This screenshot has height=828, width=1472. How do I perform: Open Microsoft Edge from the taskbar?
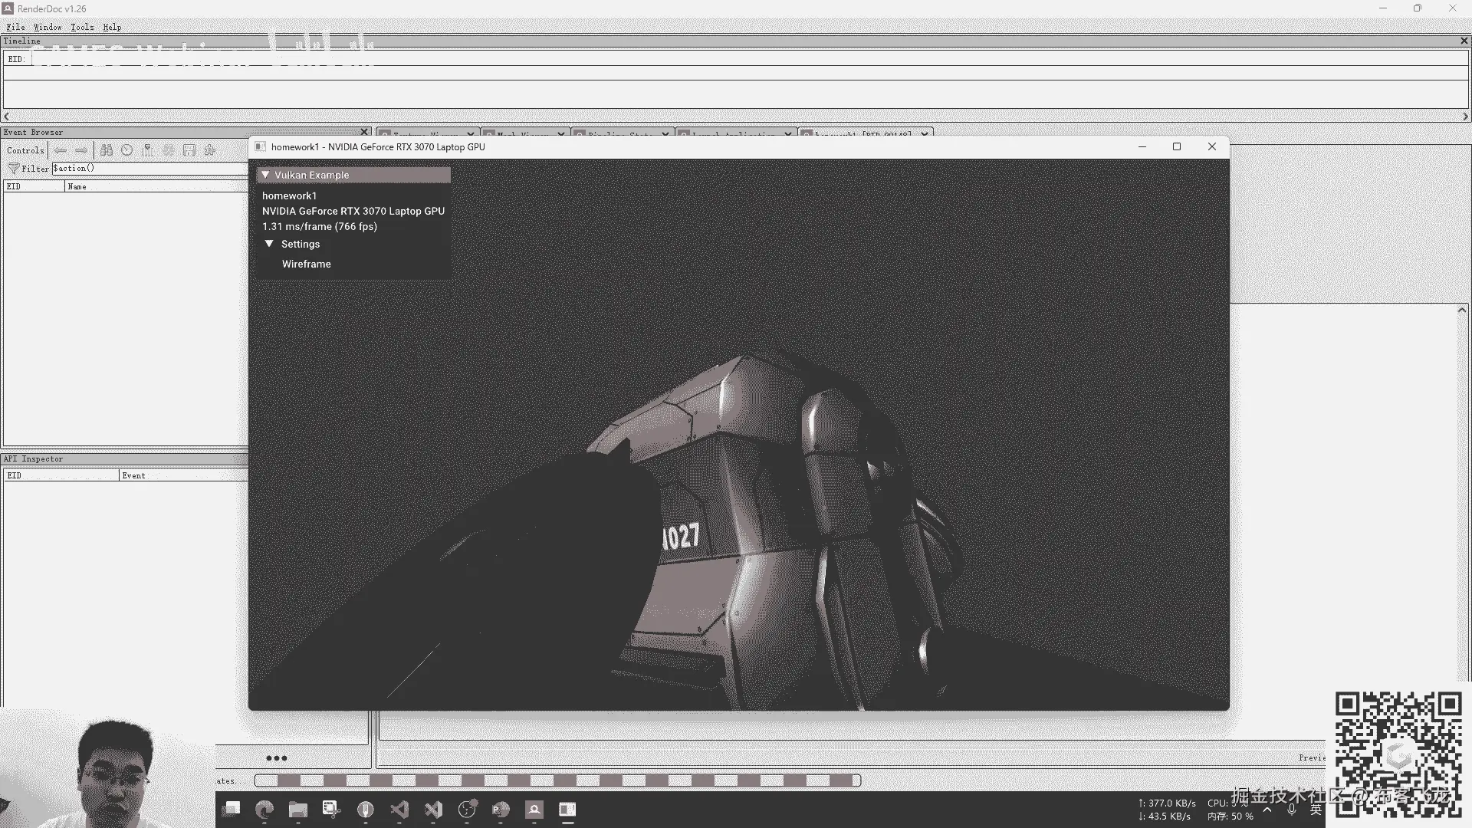264,810
